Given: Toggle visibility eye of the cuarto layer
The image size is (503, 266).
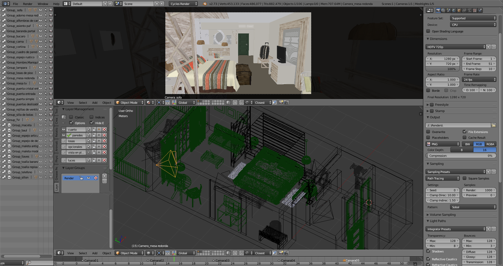Looking at the screenshot, I should tap(64, 130).
